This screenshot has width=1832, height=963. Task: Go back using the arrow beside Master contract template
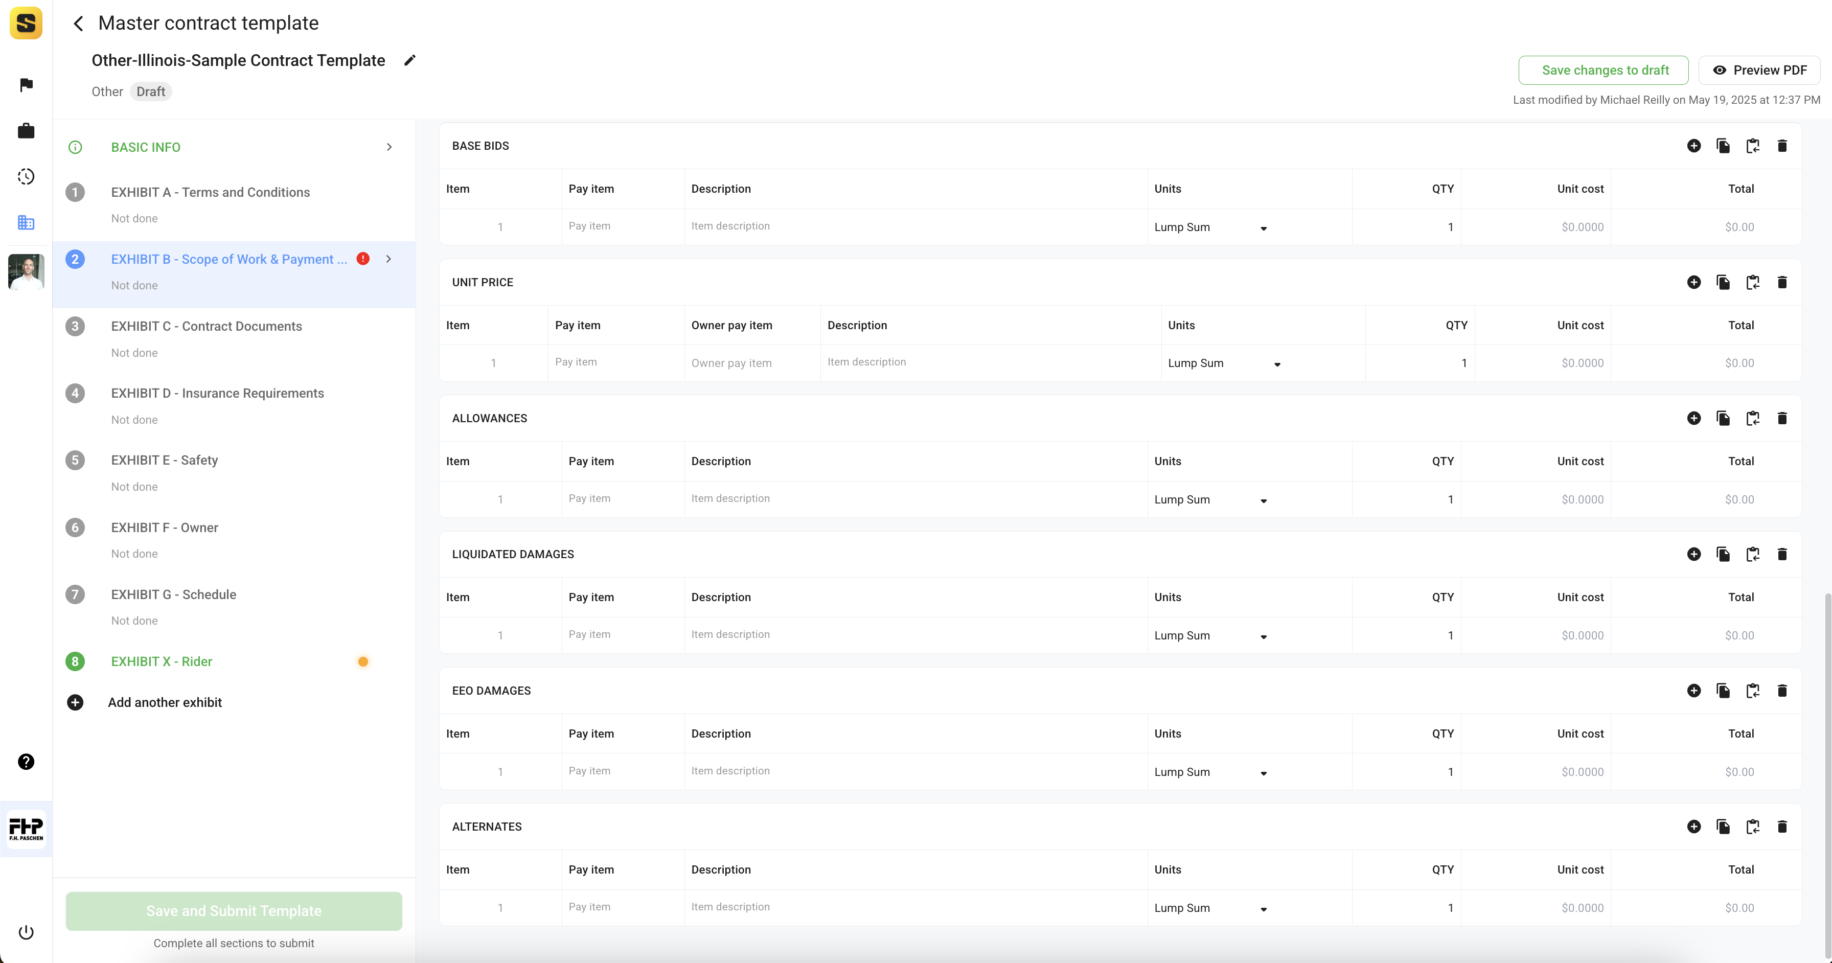[78, 24]
